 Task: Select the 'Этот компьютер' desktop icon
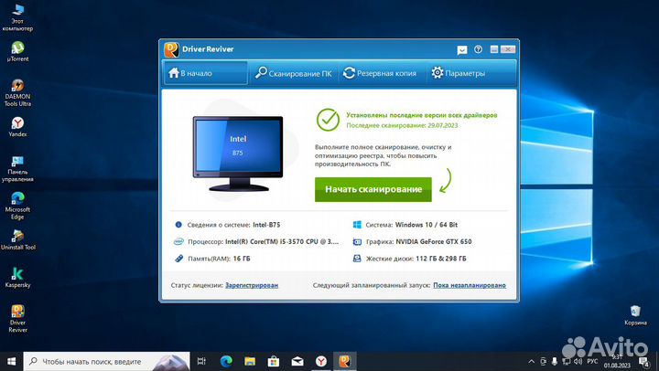(17, 17)
